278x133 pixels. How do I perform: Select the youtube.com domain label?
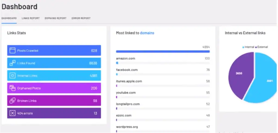click(x=126, y=93)
